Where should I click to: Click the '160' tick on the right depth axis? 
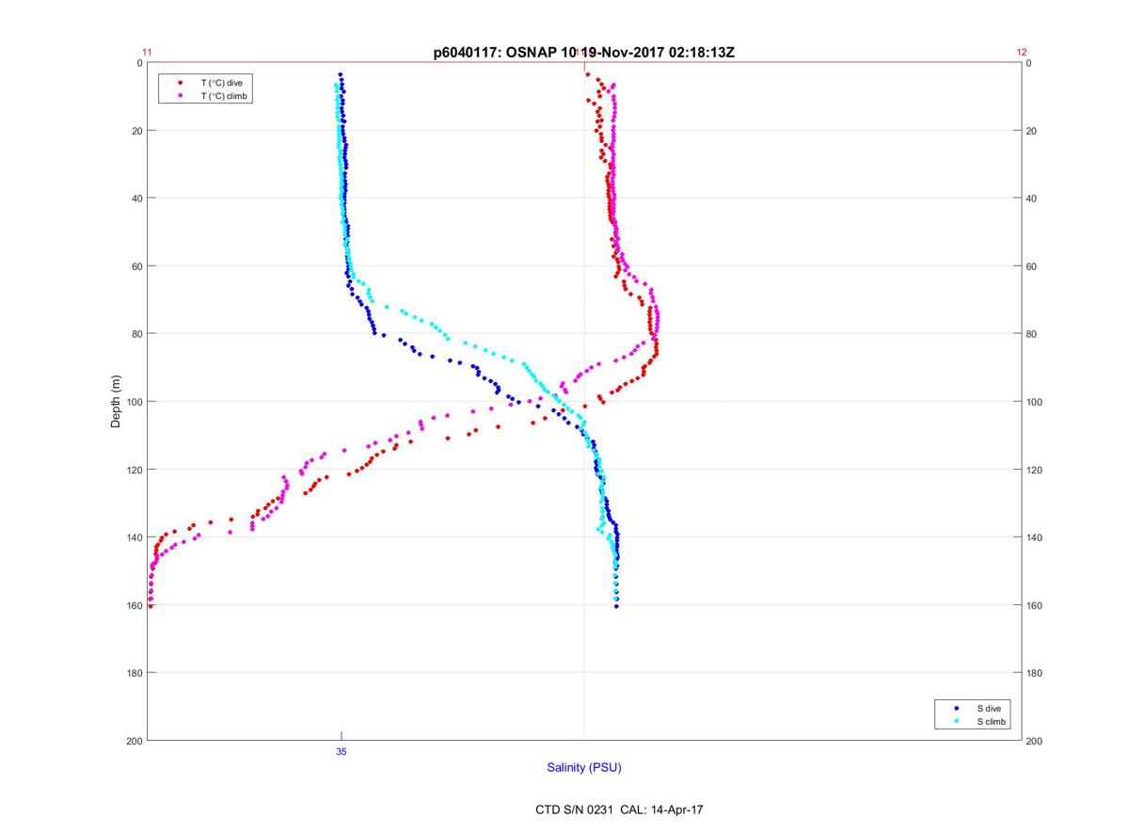coord(1035,605)
